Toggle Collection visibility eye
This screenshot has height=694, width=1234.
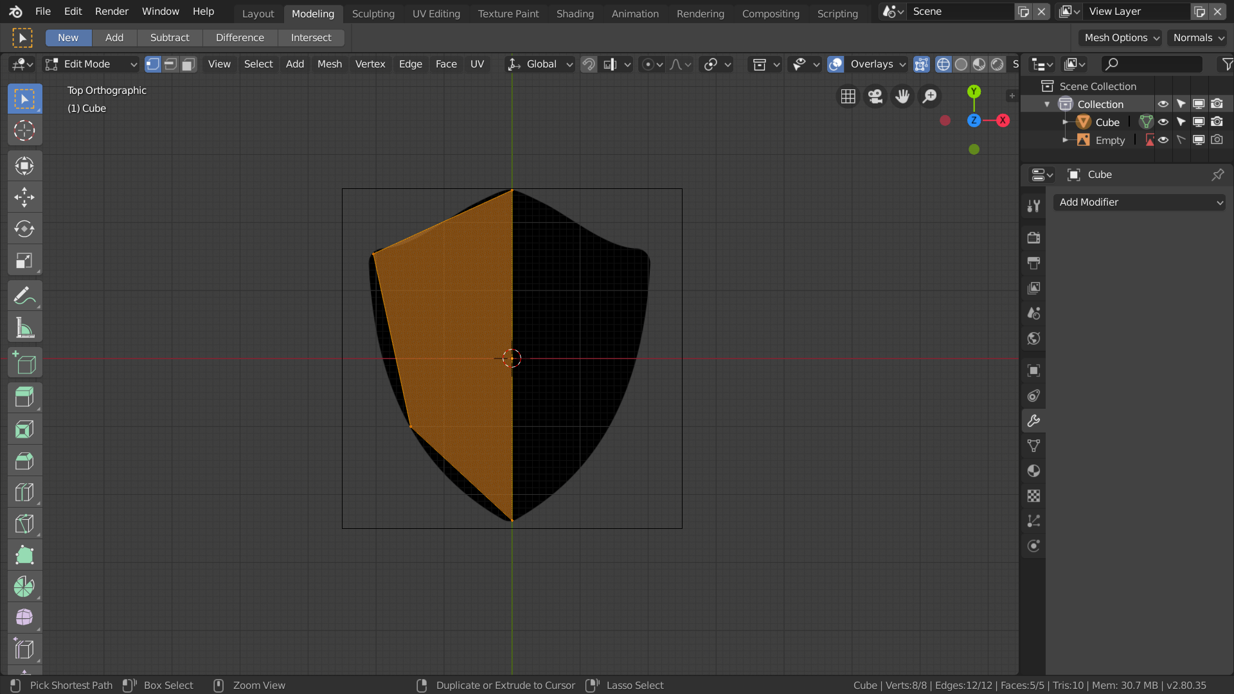click(x=1163, y=104)
